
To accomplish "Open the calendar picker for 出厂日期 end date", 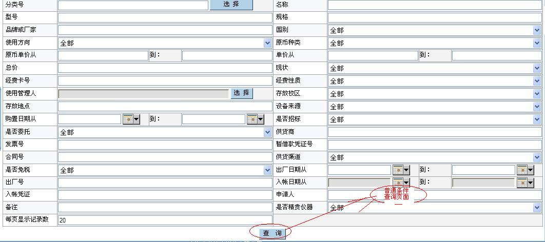I will (525, 170).
